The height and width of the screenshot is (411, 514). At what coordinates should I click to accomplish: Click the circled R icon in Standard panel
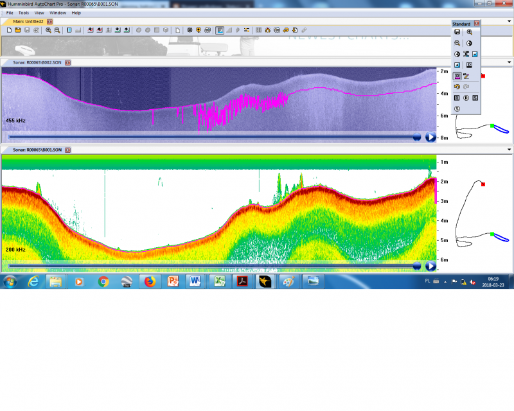pos(466,98)
